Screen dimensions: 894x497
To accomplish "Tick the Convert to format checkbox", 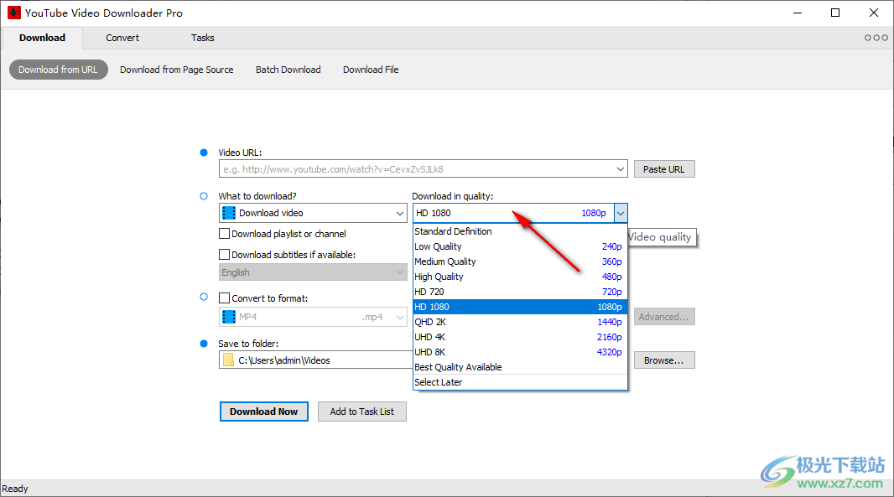I will (225, 298).
